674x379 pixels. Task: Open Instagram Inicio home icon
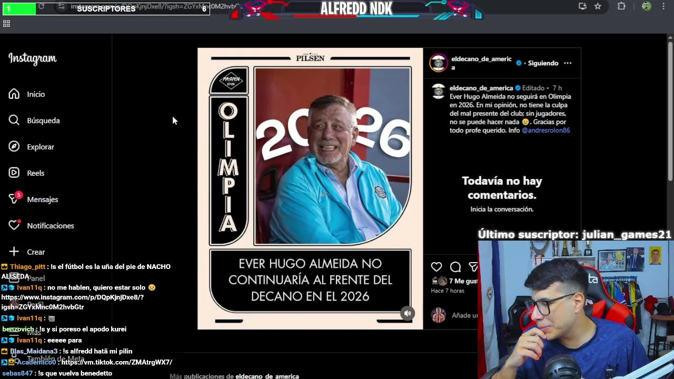(x=14, y=94)
